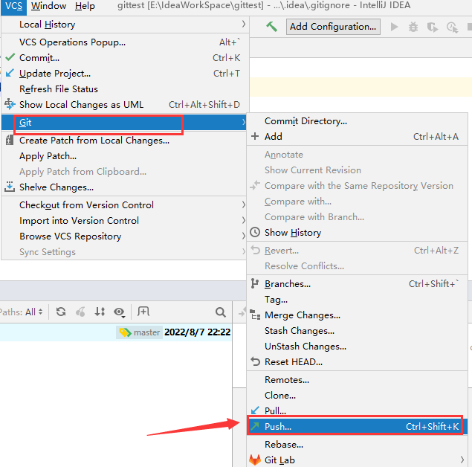Choose Commit Directory in Git submenu
This screenshot has height=467, width=472.
click(357, 120)
